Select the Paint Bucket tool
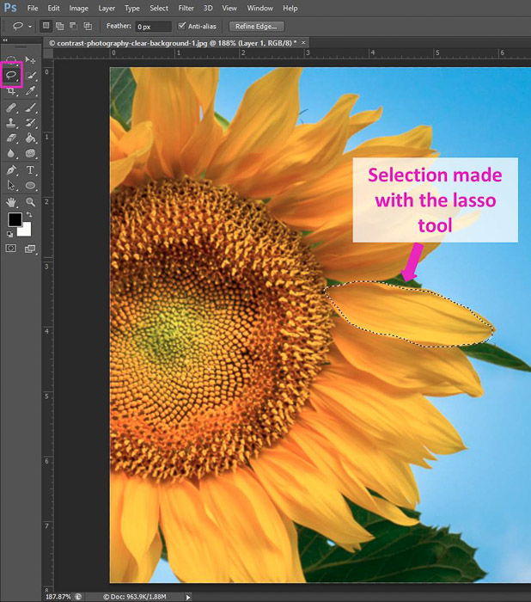 coord(31,138)
